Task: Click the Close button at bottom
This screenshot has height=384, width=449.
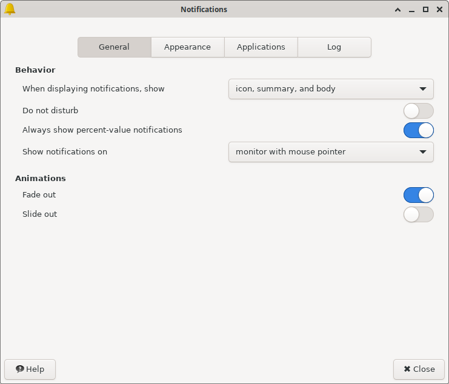Action: click(419, 369)
